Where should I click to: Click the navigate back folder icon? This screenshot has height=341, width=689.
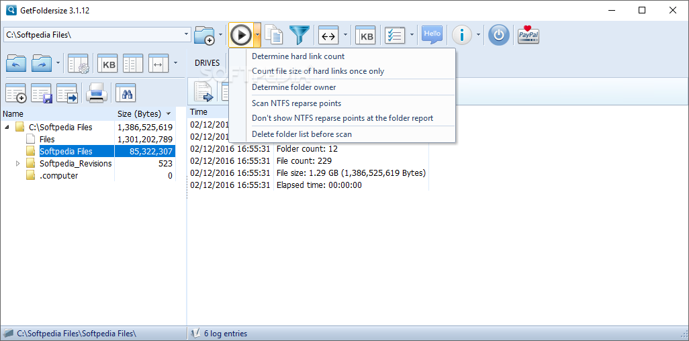[x=16, y=63]
